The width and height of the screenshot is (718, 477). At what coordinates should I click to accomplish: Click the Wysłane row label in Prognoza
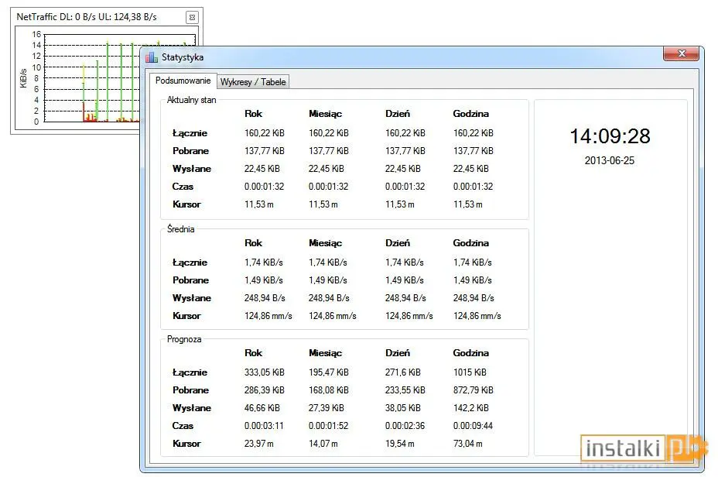[x=191, y=408]
